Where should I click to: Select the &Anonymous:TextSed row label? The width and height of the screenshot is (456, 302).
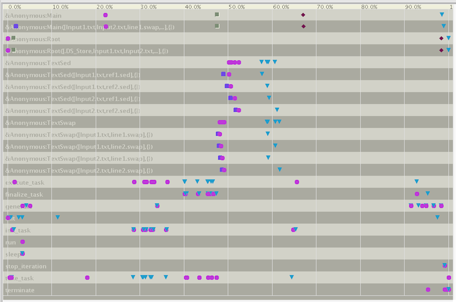pos(38,63)
